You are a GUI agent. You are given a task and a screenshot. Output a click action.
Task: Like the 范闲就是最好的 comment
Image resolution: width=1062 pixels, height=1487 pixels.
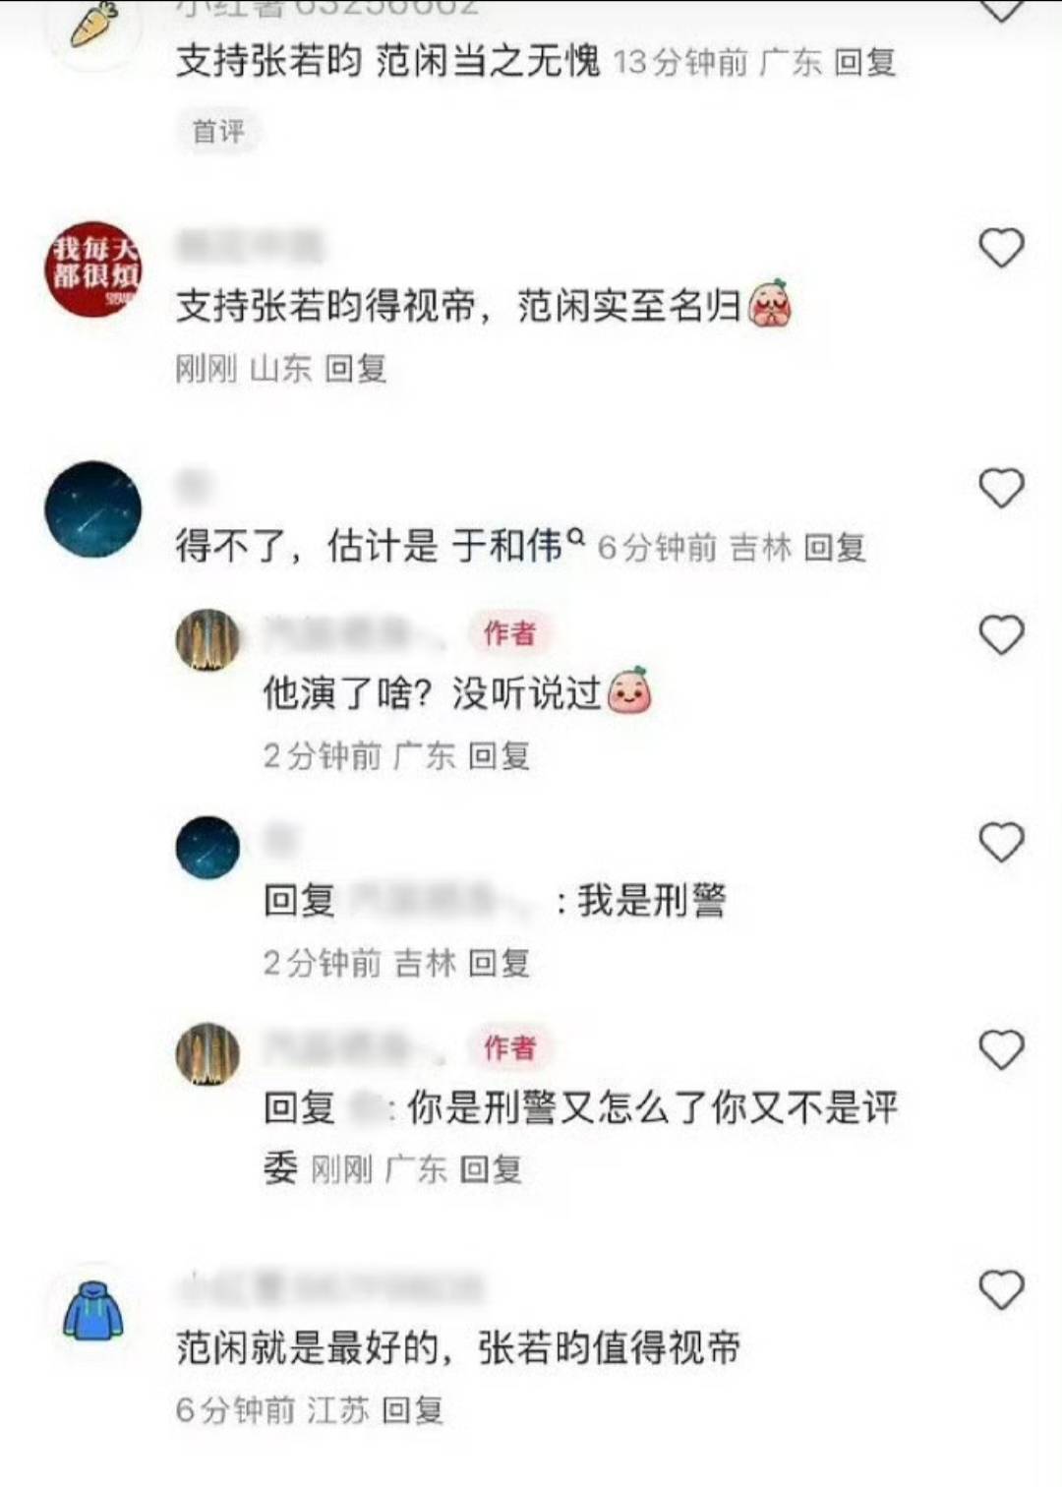pyautogui.click(x=1001, y=1289)
